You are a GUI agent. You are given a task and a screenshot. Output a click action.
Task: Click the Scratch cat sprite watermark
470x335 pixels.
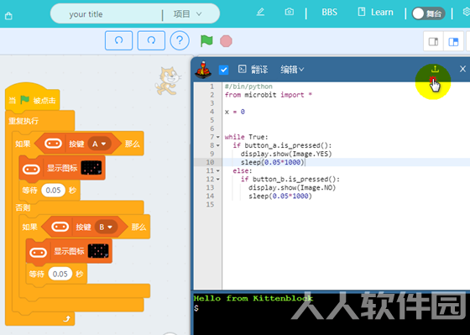168,81
